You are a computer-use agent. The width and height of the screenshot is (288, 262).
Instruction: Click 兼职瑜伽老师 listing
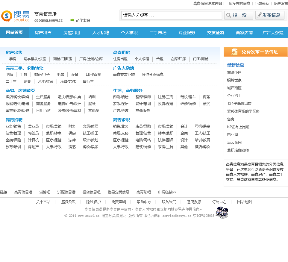coord(238,150)
